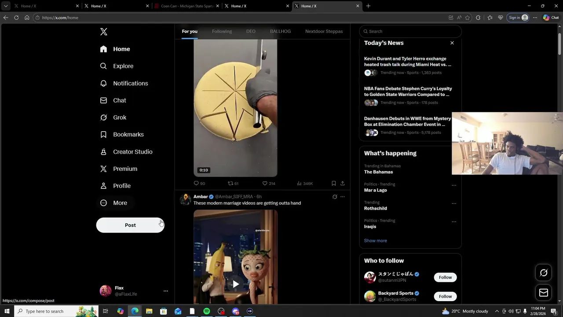
Task: Open account options next to Flax
Action: (x=166, y=291)
